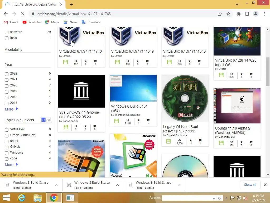Filter by year 2022
The height and width of the screenshot is (203, 270).
click(7, 74)
